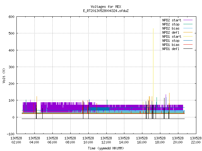Viewport: 202px width, 151px height.
Task: Click the NPD1 start legend label
Action: [172, 36]
